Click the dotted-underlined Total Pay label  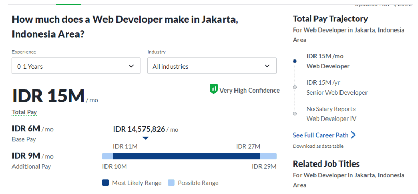coord(24,112)
